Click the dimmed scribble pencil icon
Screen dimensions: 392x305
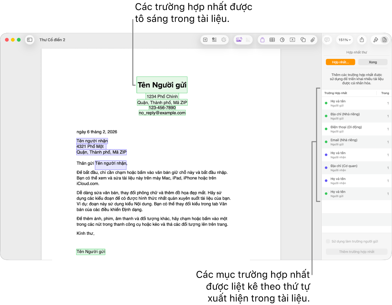pyautogui.click(x=224, y=40)
